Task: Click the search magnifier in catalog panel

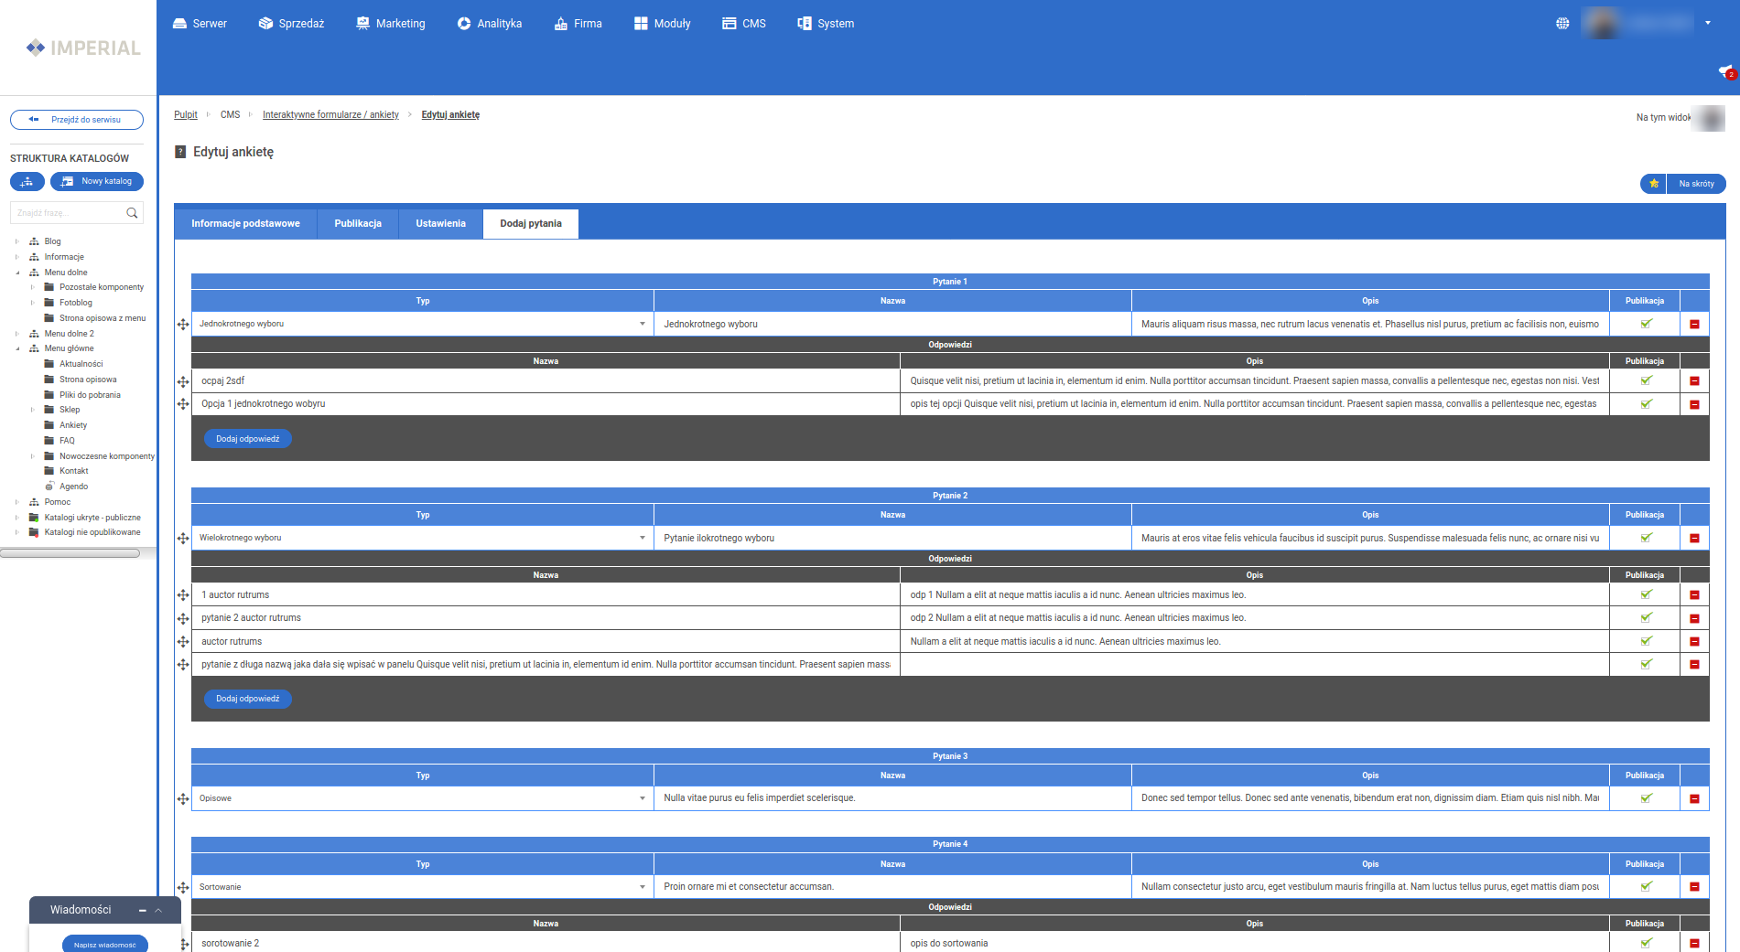Action: (132, 213)
